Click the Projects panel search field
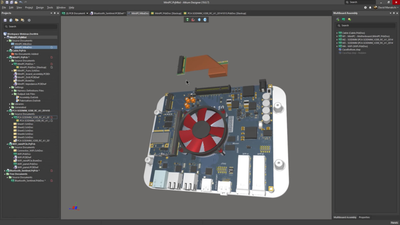 (30, 26)
